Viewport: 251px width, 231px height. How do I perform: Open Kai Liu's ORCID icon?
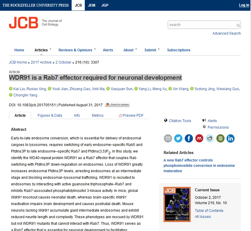click(x=11, y=89)
